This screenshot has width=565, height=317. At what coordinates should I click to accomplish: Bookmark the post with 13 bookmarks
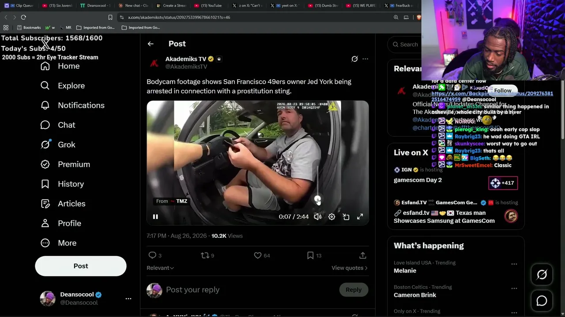coord(310,255)
